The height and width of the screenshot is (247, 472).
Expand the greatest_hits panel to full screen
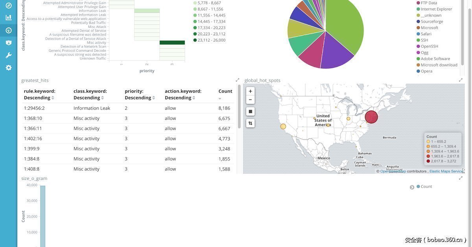coord(237,80)
